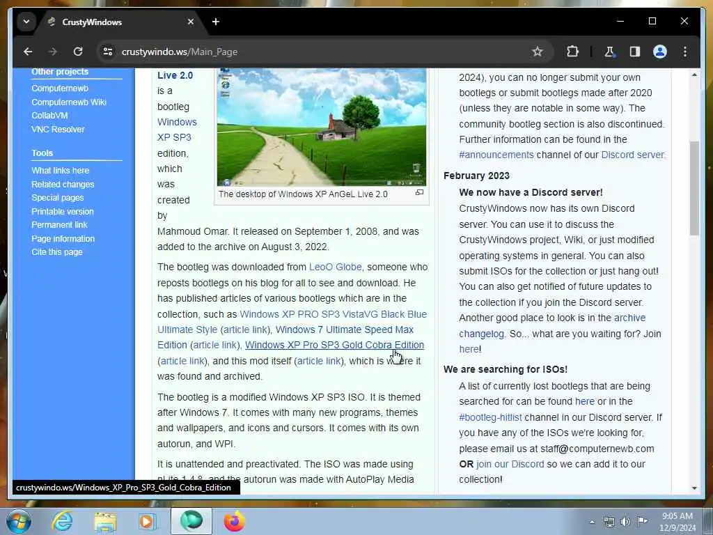The image size is (713, 535).
Task: Open Action Center flag icon
Action: pyautogui.click(x=642, y=522)
